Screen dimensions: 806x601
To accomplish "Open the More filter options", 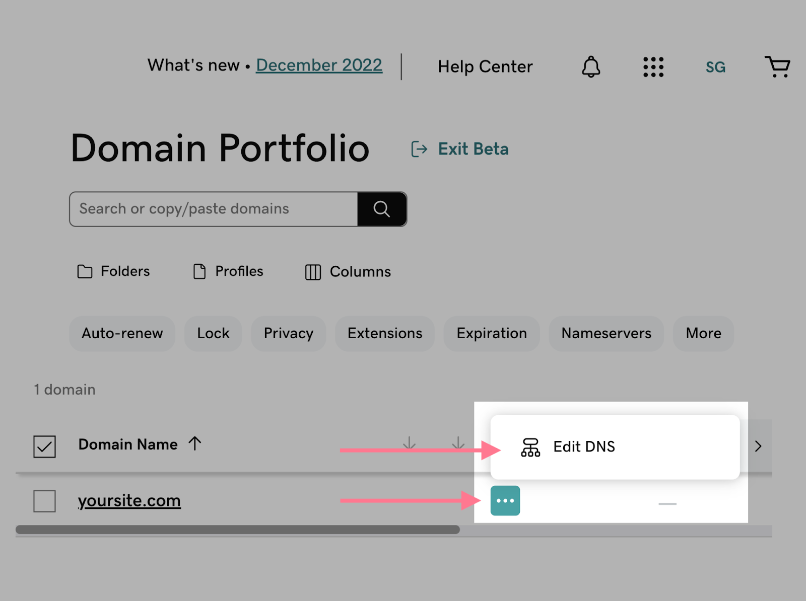I will [x=703, y=333].
